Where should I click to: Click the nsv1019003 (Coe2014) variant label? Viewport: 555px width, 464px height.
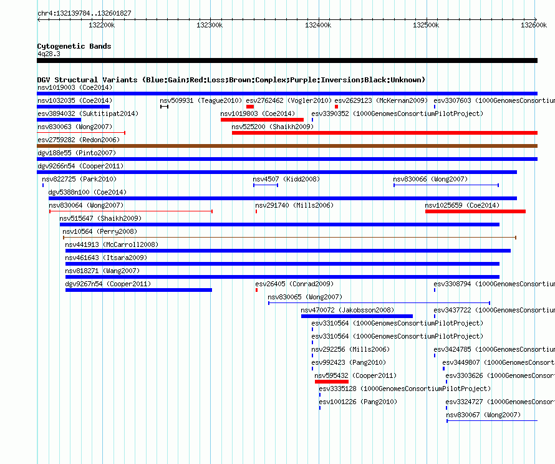point(75,87)
